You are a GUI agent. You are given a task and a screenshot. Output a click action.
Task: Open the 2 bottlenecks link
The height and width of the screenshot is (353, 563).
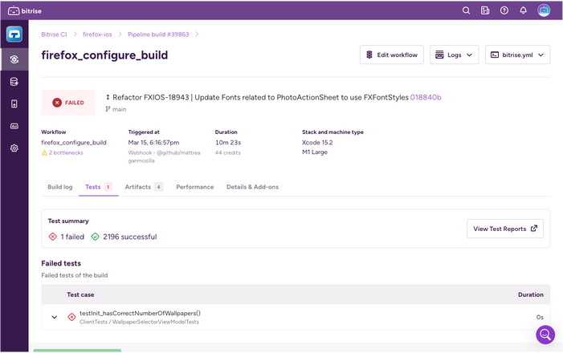click(66, 152)
